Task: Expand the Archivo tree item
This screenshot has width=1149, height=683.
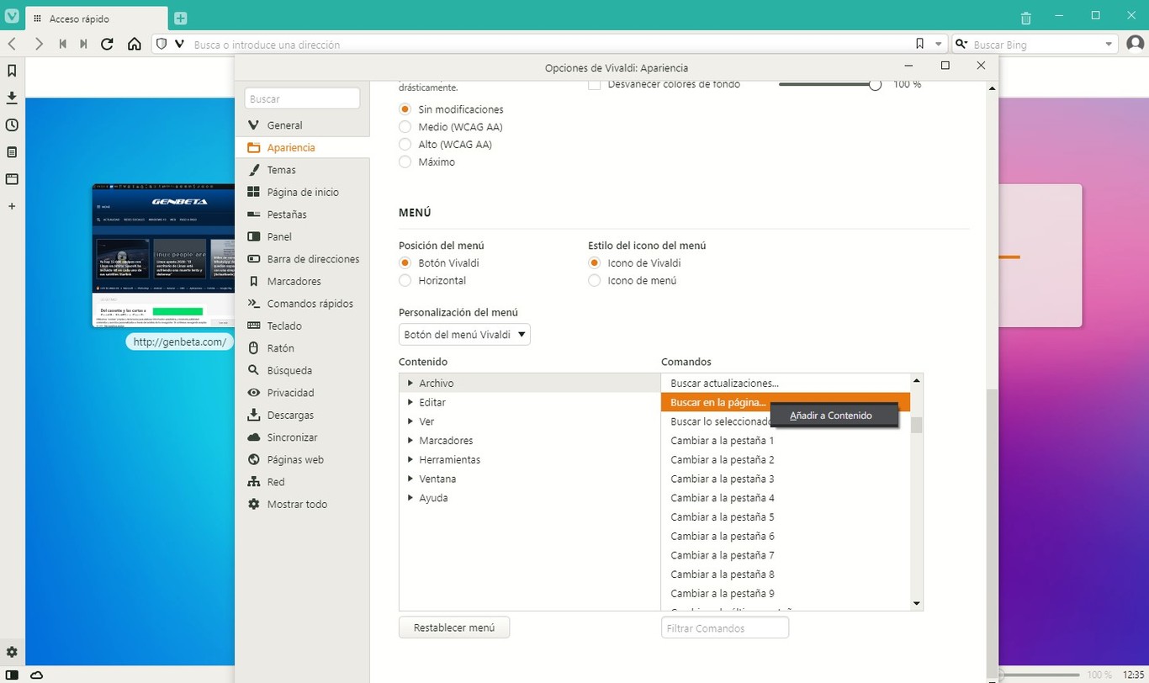Action: [410, 384]
